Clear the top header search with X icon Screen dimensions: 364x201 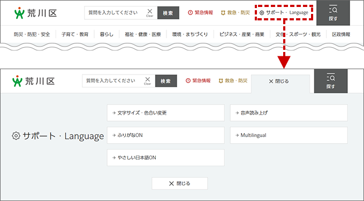[150, 12]
